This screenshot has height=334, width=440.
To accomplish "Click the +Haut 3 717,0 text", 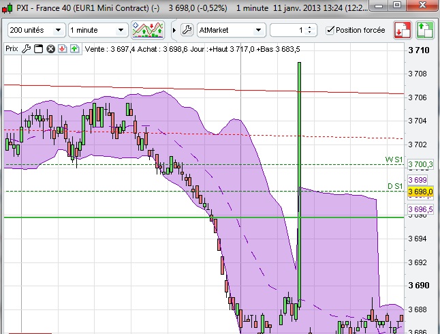I will [232, 49].
